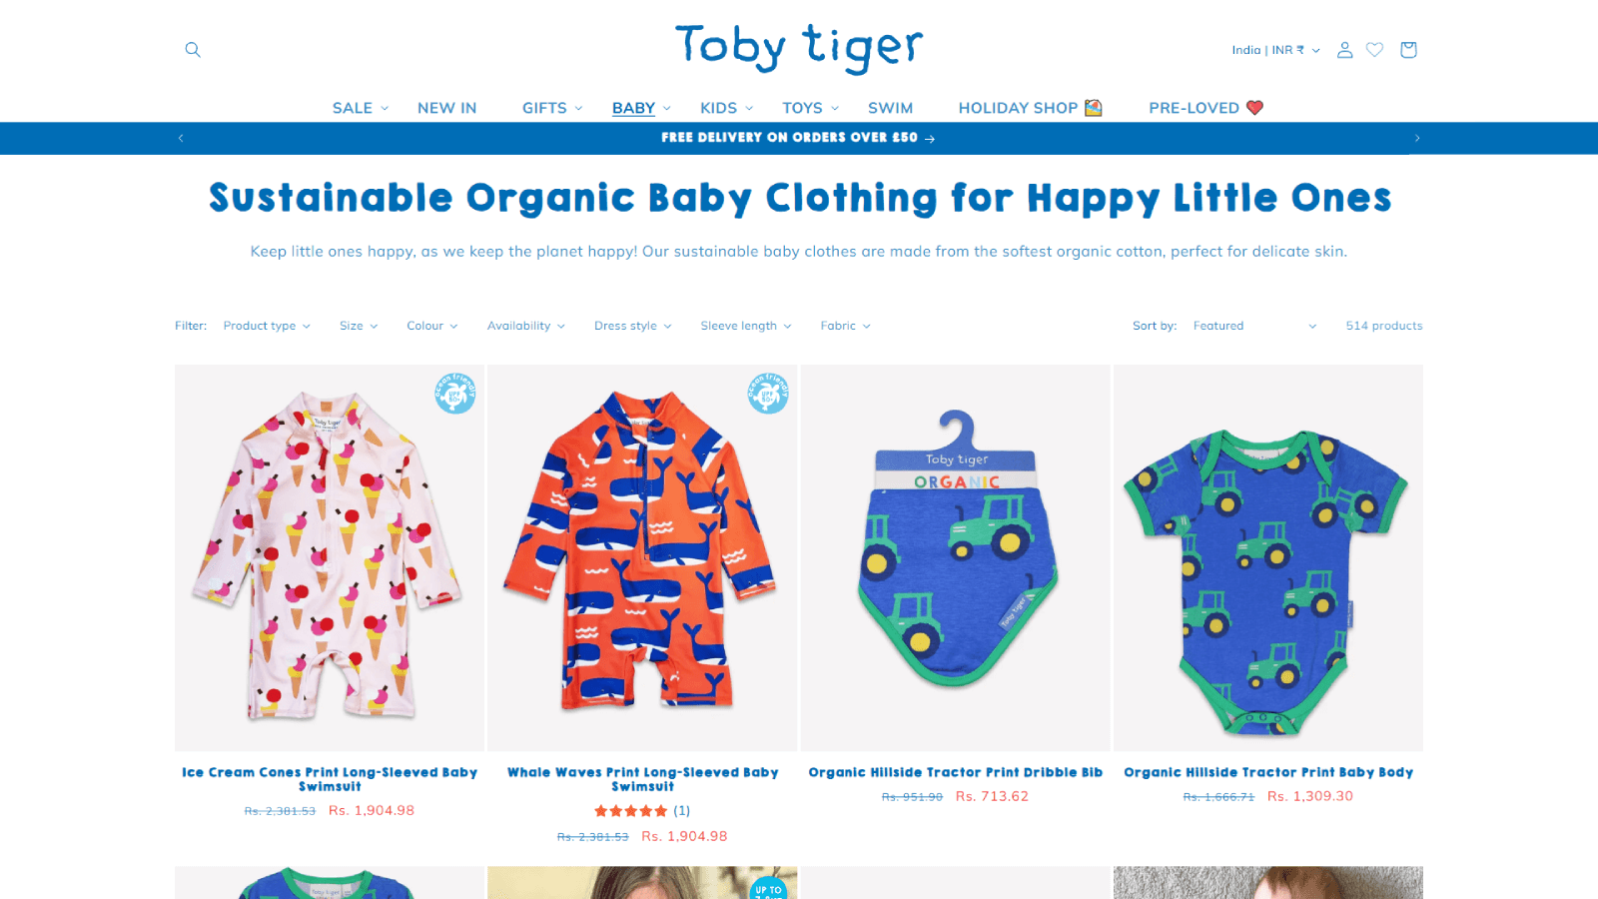Open the account login icon
The height and width of the screenshot is (899, 1598).
coord(1344,50)
